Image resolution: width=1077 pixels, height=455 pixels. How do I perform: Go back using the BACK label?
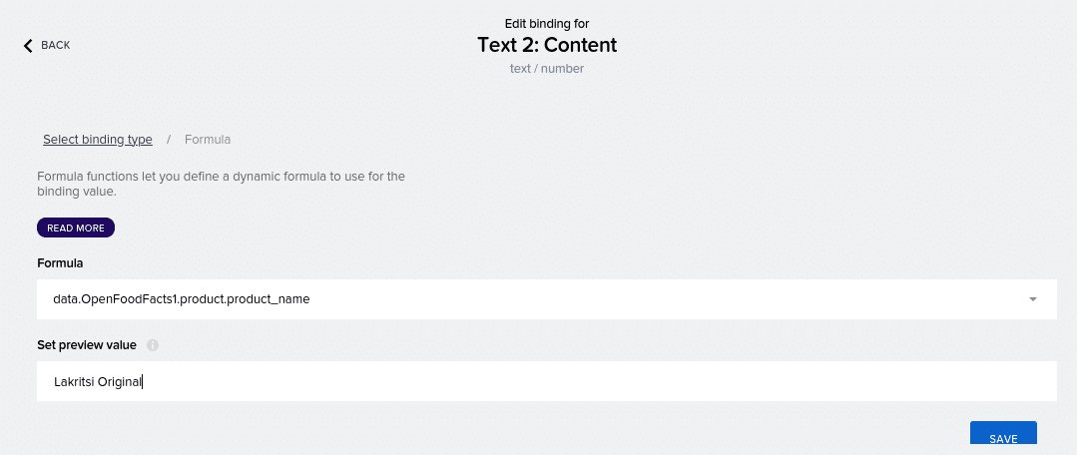coord(56,45)
